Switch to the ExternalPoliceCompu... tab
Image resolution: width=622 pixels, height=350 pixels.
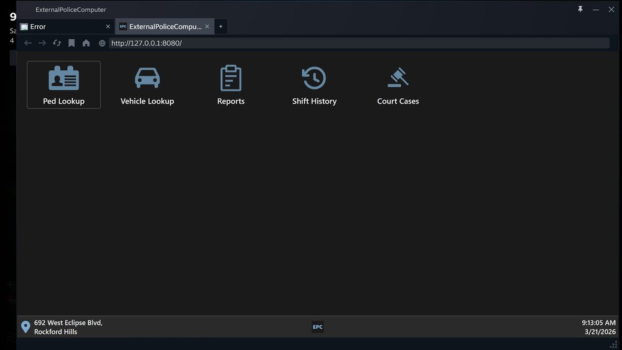[x=165, y=27]
